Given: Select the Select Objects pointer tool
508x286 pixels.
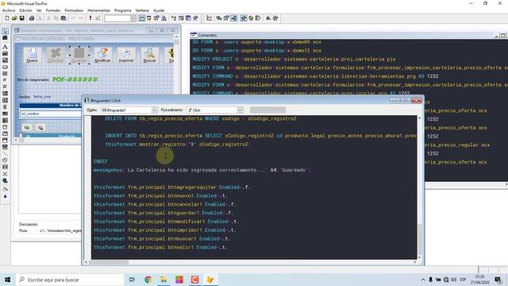Looking at the screenshot, I should tap(6, 31).
